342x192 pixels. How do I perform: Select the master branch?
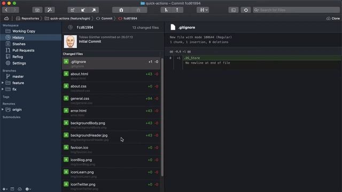31,76
